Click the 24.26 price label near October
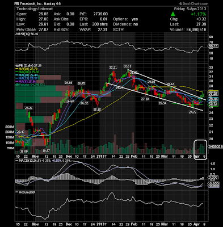This screenshot has height=227, width=223. pyautogui.click(x=28, y=108)
